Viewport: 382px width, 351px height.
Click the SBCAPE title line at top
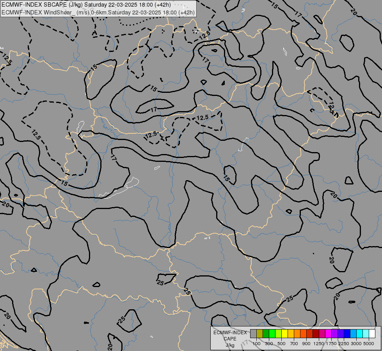(x=86, y=5)
